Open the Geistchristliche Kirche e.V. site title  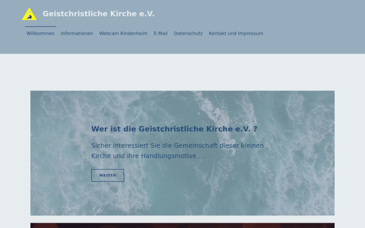(x=99, y=14)
